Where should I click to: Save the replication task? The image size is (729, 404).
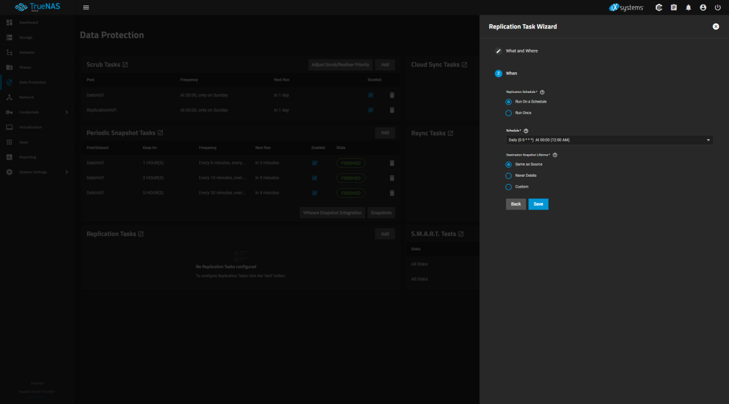(538, 204)
